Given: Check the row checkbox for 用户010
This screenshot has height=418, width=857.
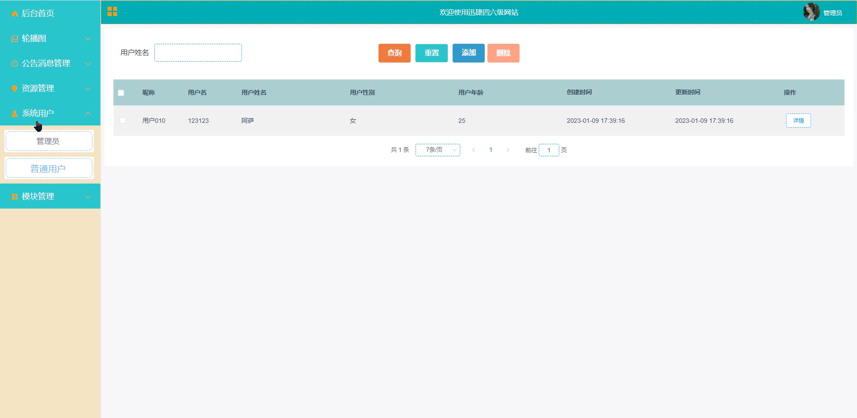Looking at the screenshot, I should coord(123,121).
